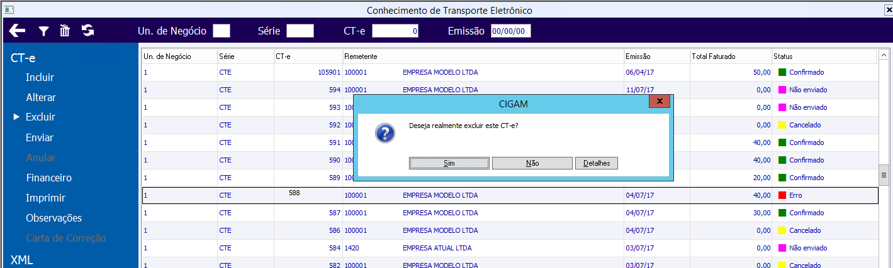Click Cancelado status of row 586
Viewport: 893px width, 268px height.
pos(805,230)
